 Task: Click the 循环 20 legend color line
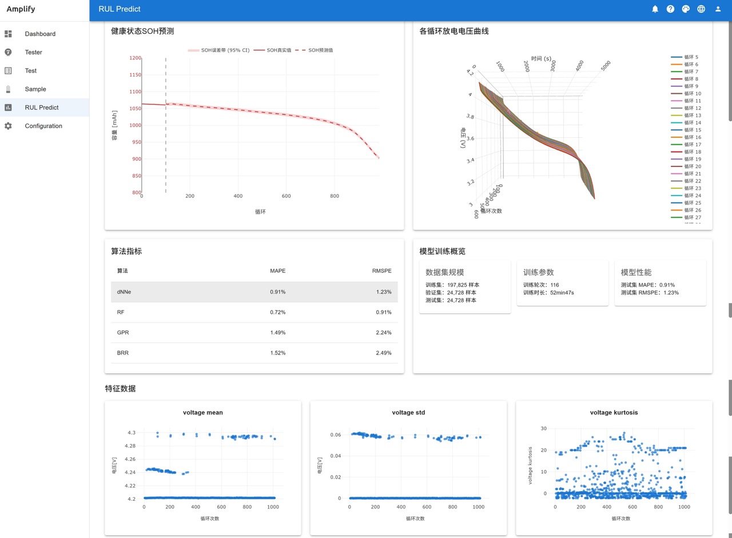coord(677,166)
